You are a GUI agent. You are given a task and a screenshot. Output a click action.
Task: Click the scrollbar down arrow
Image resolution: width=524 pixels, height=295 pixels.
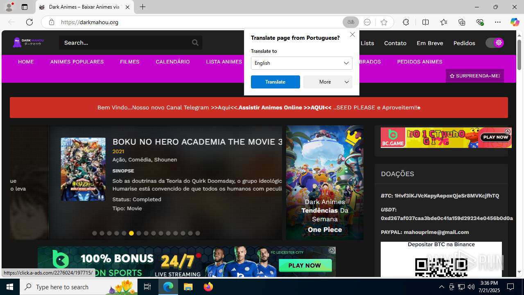519,272
